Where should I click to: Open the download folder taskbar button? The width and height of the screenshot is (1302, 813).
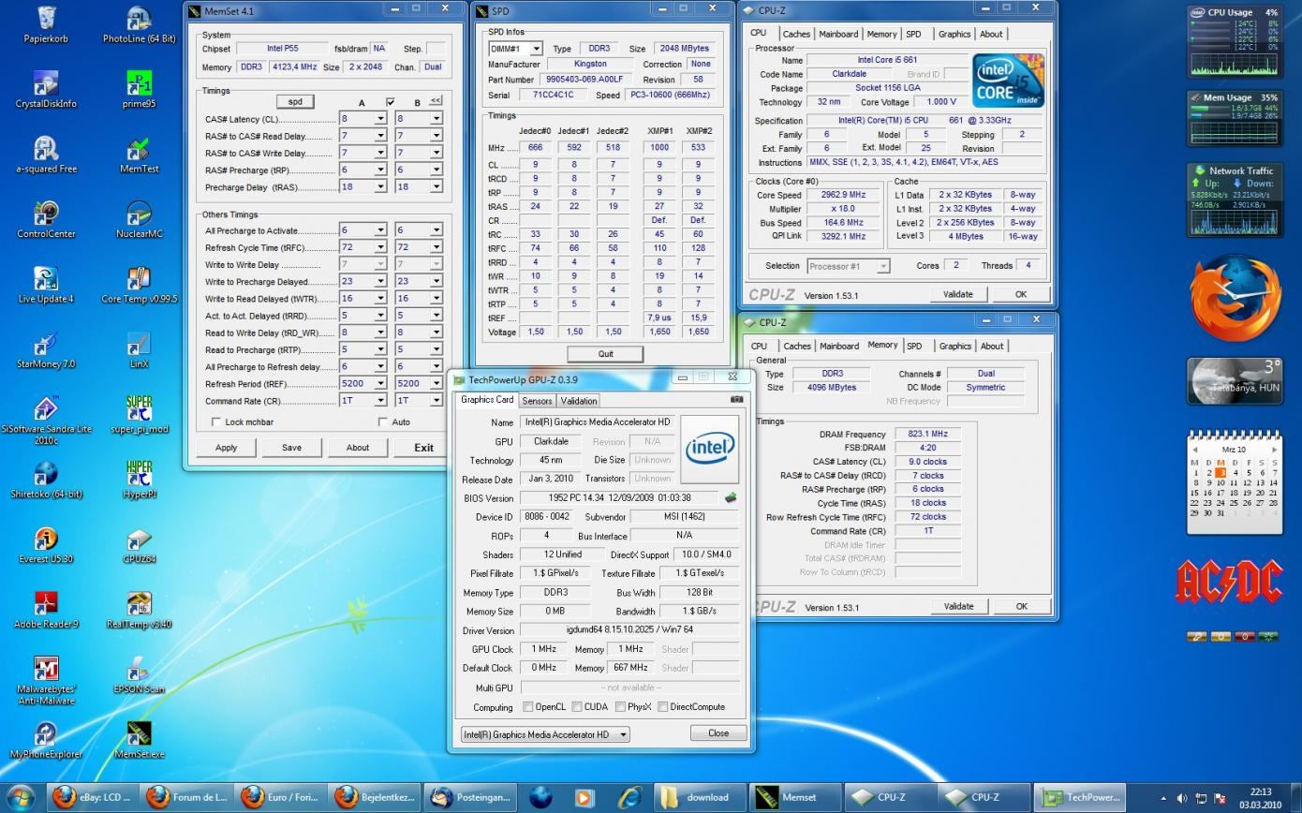pos(700,798)
